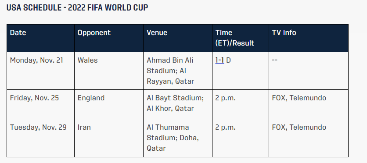
Task: Click the Monday, Nov. 21 date cell
Action: (x=40, y=71)
